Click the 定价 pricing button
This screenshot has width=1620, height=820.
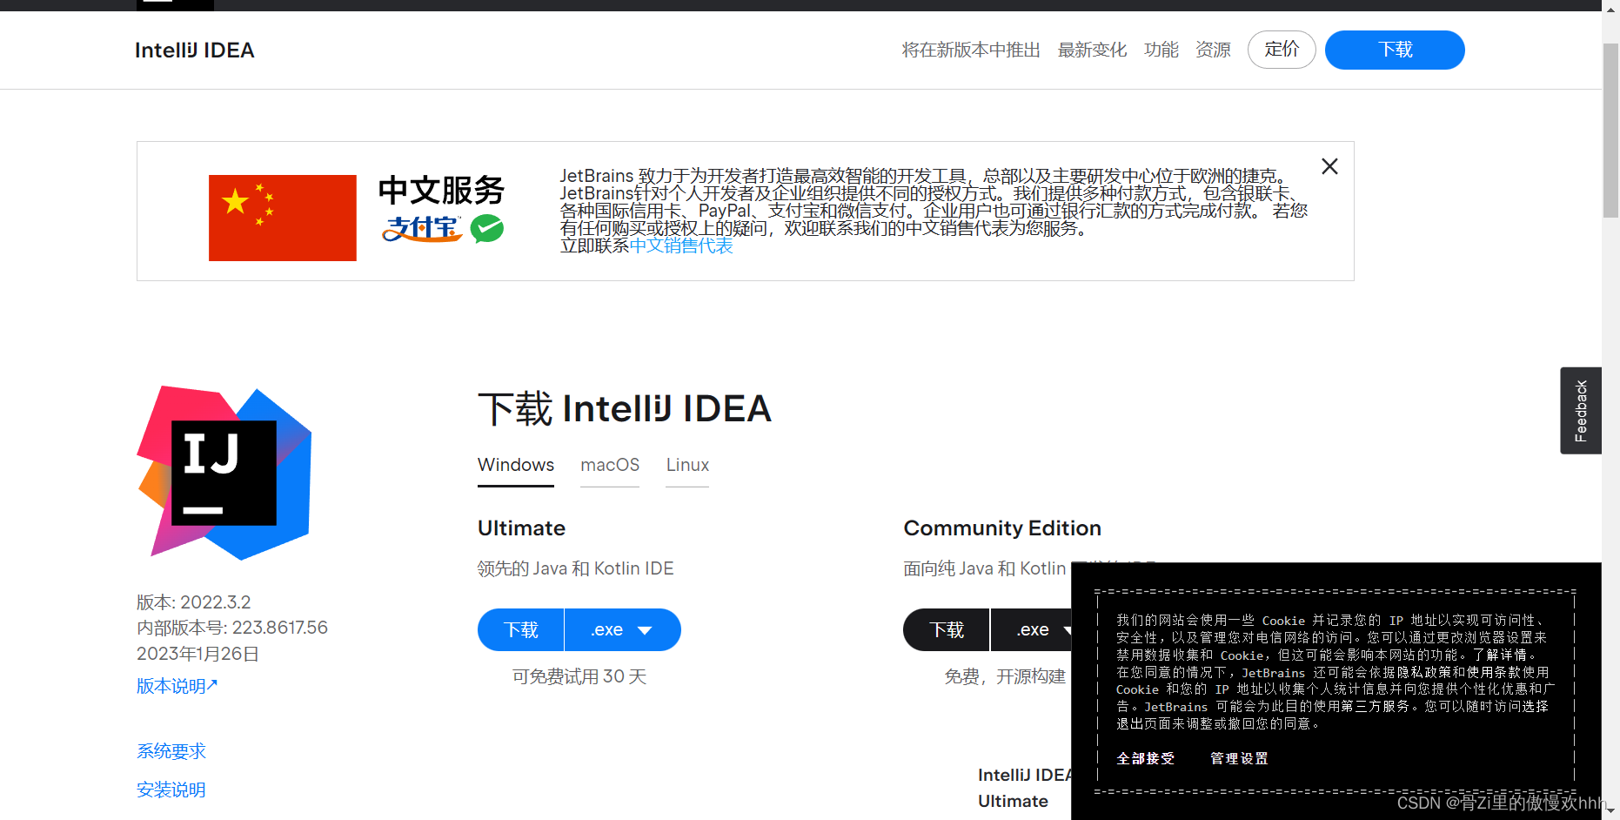(1282, 50)
